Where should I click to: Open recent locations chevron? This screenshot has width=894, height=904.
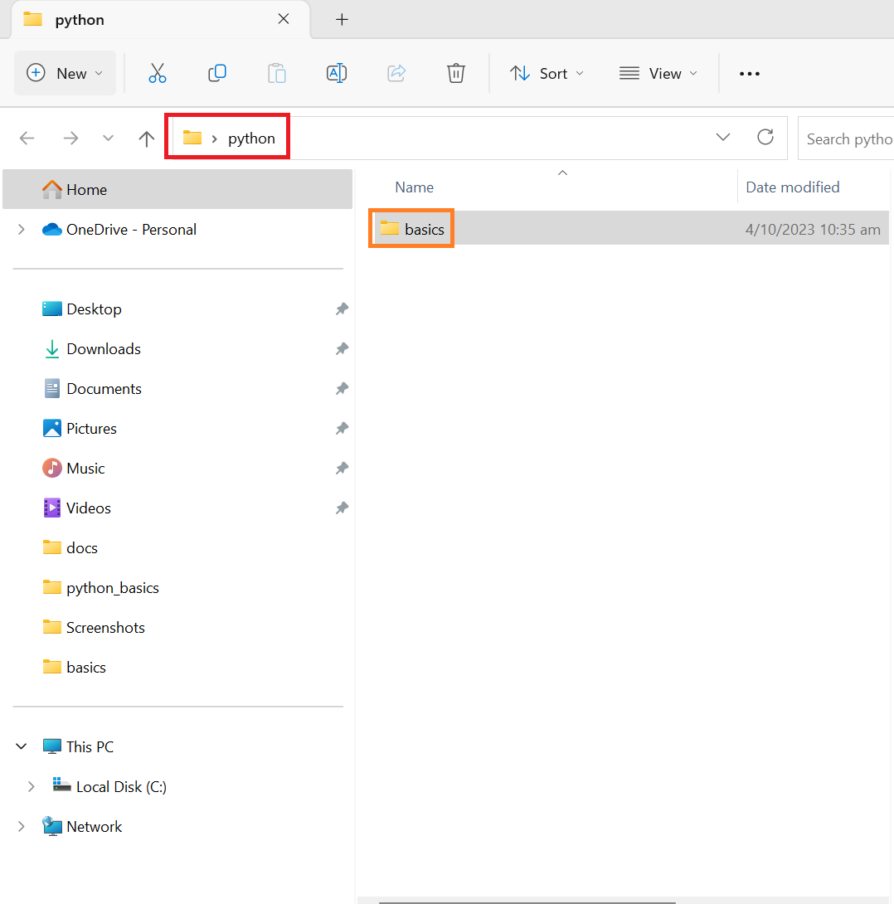[x=108, y=139]
